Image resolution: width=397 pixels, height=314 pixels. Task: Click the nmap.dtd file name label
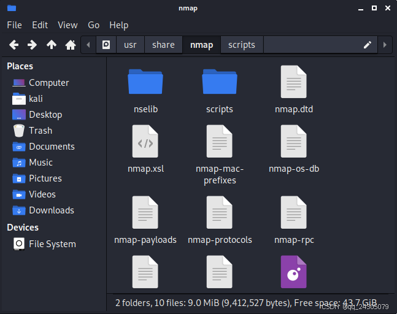(294, 109)
